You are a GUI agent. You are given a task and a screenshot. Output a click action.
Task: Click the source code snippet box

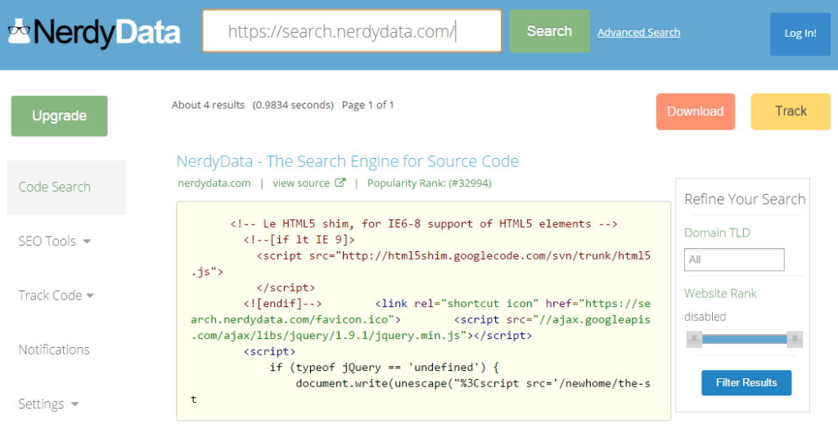click(423, 311)
